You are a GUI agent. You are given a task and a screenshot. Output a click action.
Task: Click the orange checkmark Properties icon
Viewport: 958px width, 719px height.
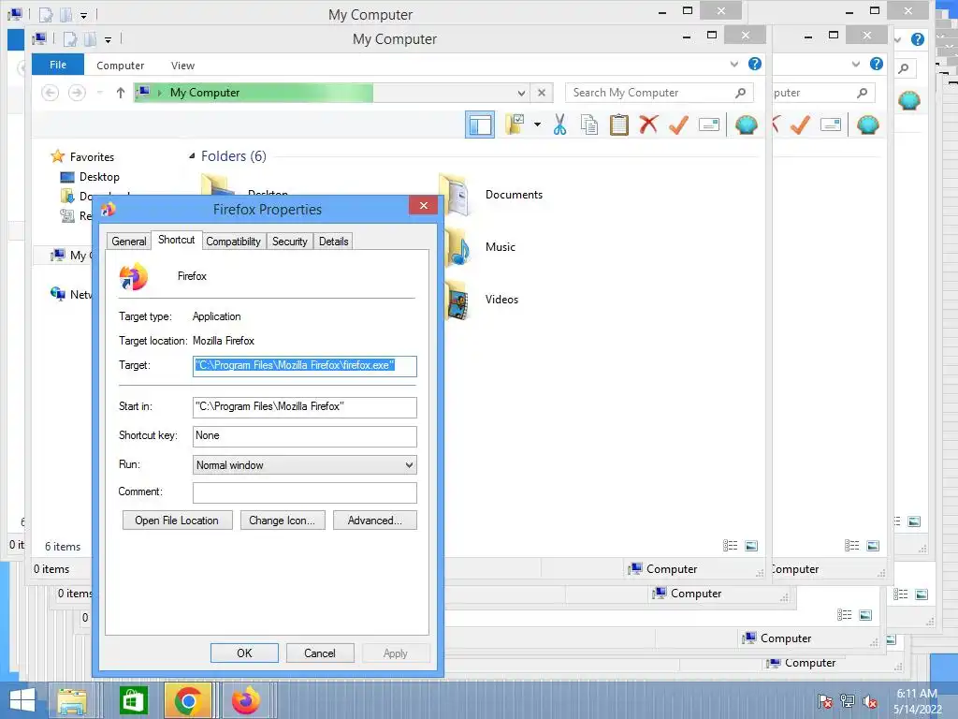[679, 125]
